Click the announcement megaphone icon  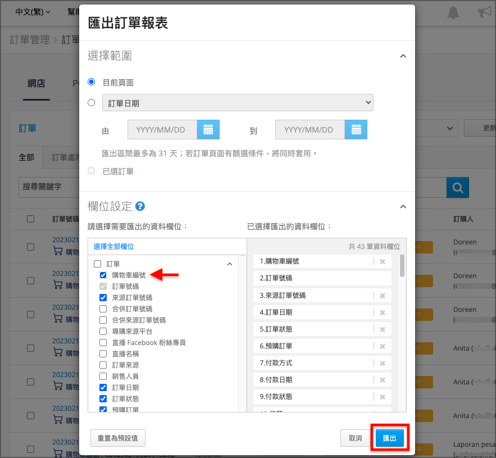(x=485, y=12)
